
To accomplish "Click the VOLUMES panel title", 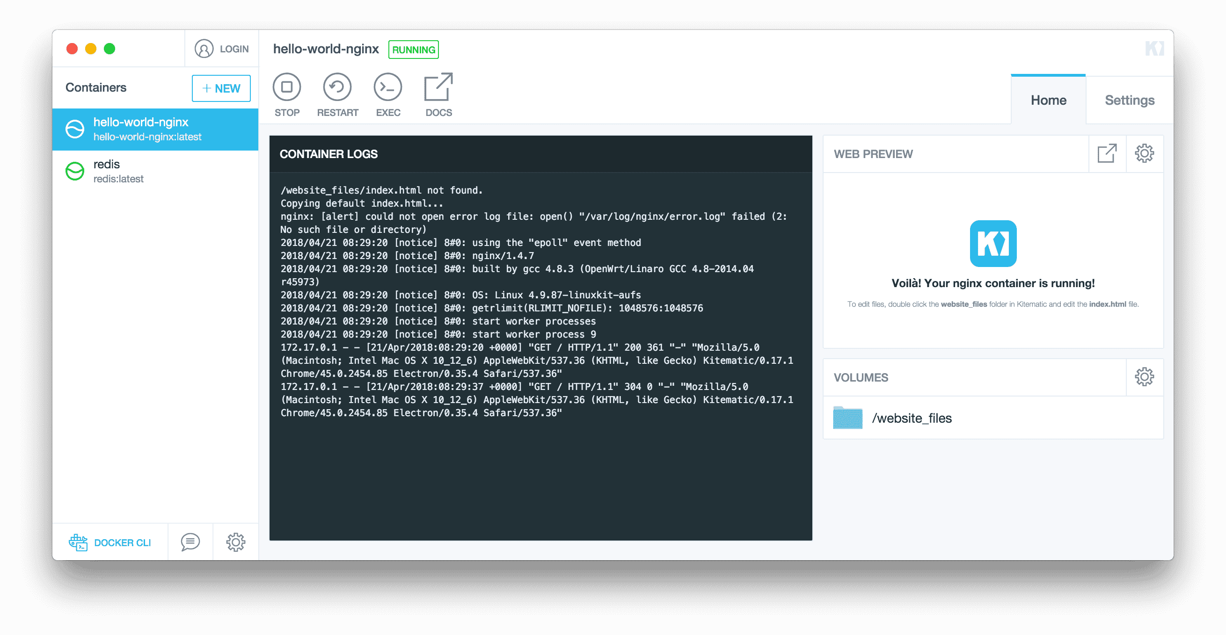I will [x=861, y=378].
